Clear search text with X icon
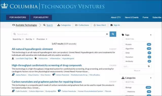Viewport: 162px width, 96px height. (107, 34)
